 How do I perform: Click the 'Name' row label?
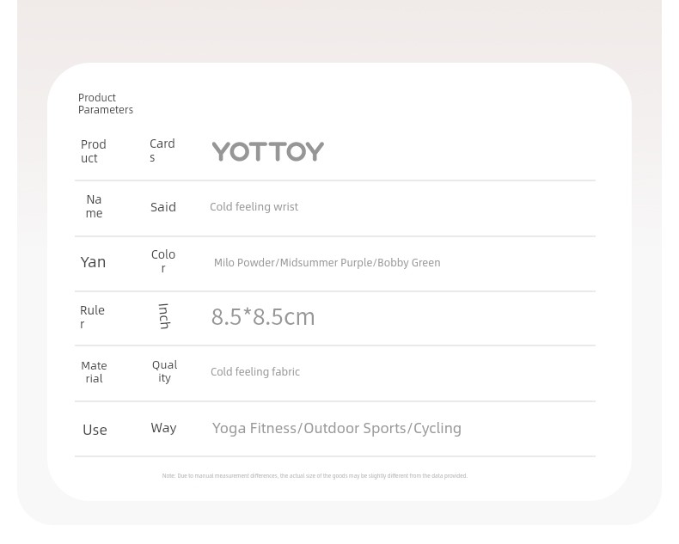(x=94, y=206)
